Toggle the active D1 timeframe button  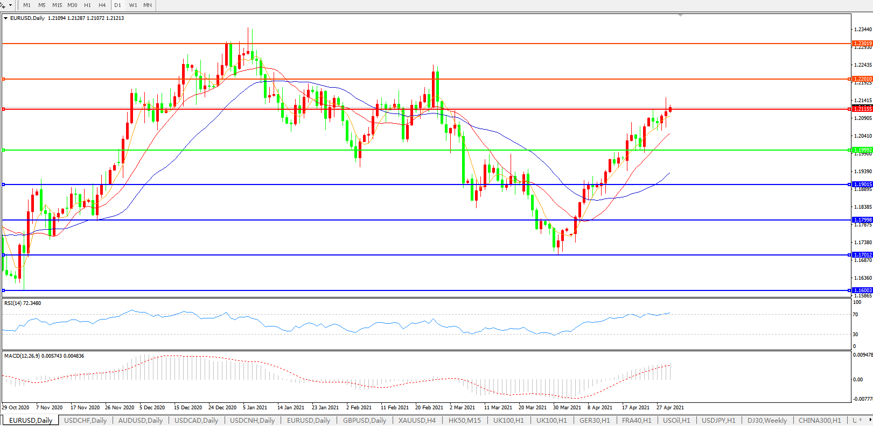tap(117, 5)
